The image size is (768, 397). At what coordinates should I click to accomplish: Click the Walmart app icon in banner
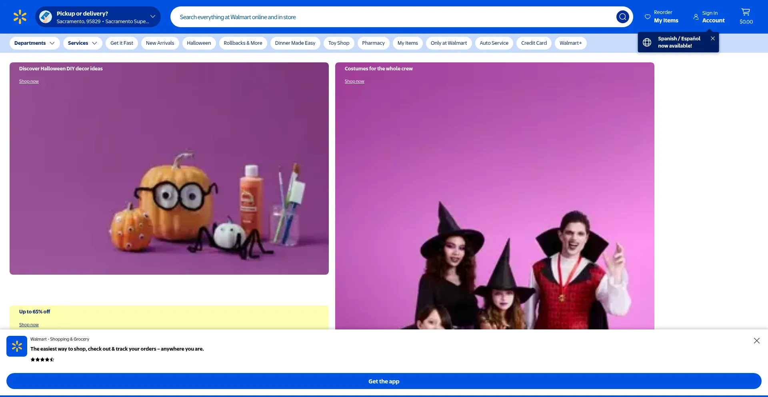pyautogui.click(x=17, y=346)
